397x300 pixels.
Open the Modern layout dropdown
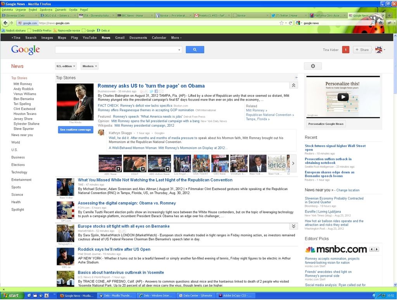point(90,66)
